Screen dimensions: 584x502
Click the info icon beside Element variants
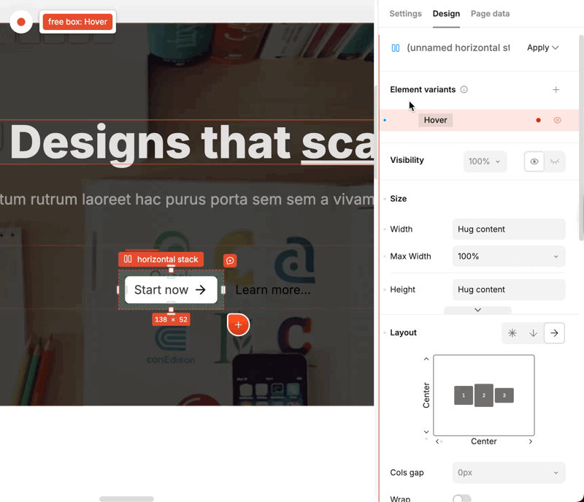tap(464, 90)
